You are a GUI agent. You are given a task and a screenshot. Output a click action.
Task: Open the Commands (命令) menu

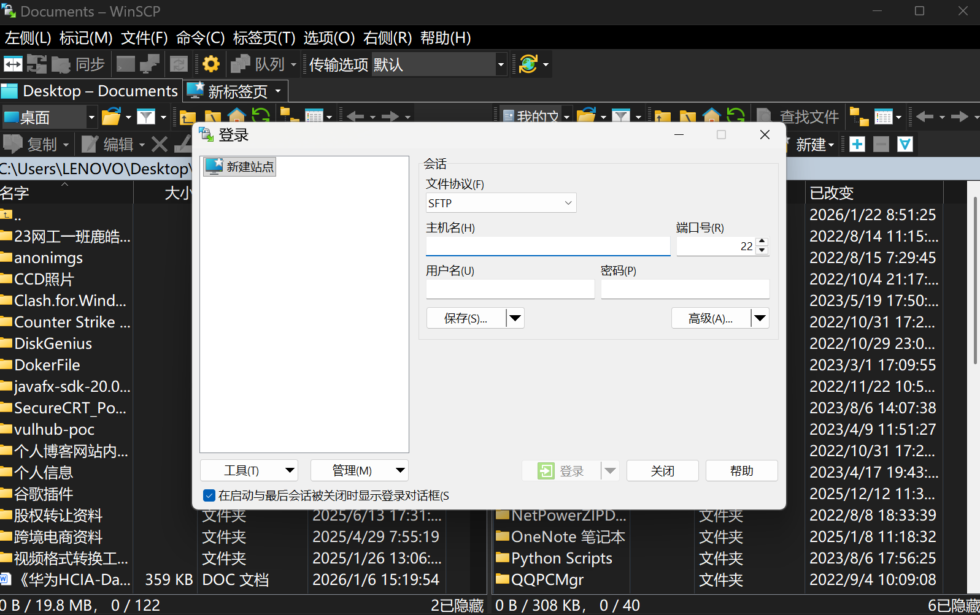200,38
